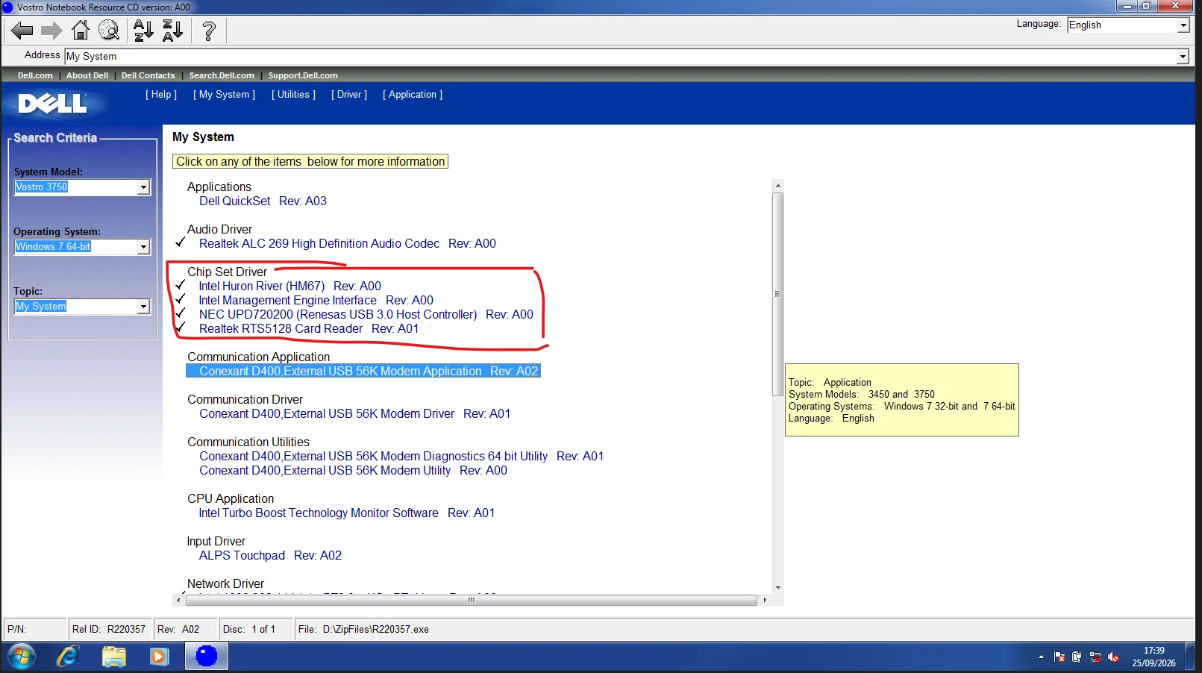Select Realtek RTS5128 Card Reader
Image resolution: width=1202 pixels, height=673 pixels.
point(309,329)
